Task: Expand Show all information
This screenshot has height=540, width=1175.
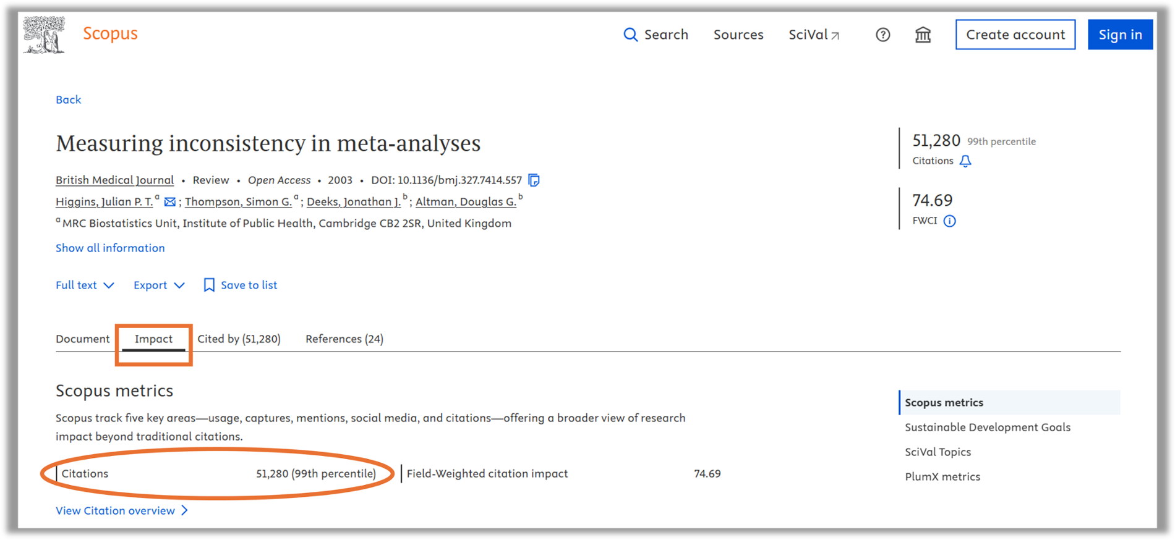Action: click(110, 248)
